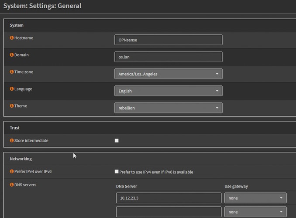Open the Theme dropdown showing rebellion

(x=168, y=108)
